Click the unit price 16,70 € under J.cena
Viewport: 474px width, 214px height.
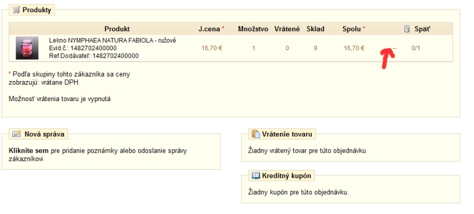(x=211, y=48)
